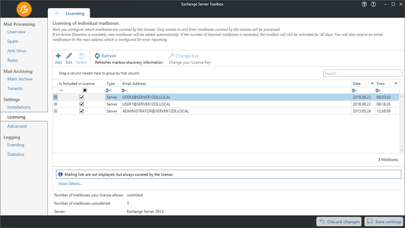This screenshot has height=228, width=405.
Task: Click the orange Exchange Server Toolbox logo
Action: tap(24, 9)
